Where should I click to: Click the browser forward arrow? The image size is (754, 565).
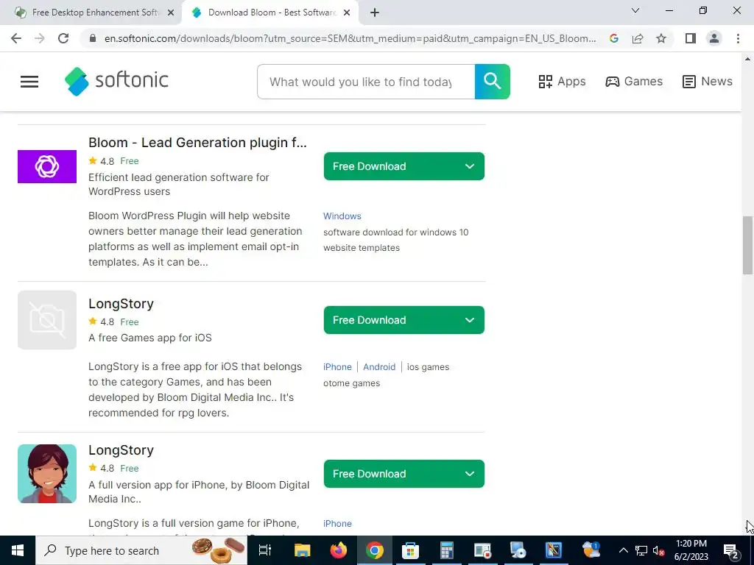40,38
